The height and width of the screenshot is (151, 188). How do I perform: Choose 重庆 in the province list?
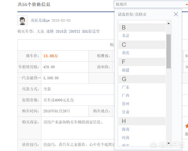point(126,53)
